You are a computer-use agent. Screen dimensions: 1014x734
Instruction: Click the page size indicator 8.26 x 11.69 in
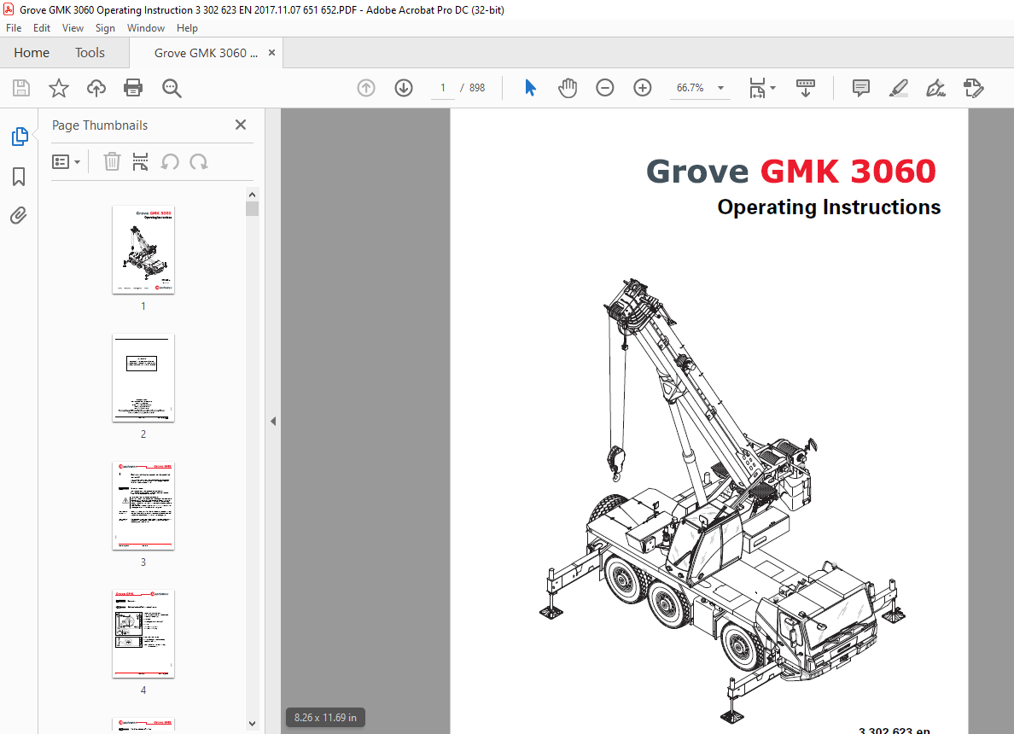point(325,717)
